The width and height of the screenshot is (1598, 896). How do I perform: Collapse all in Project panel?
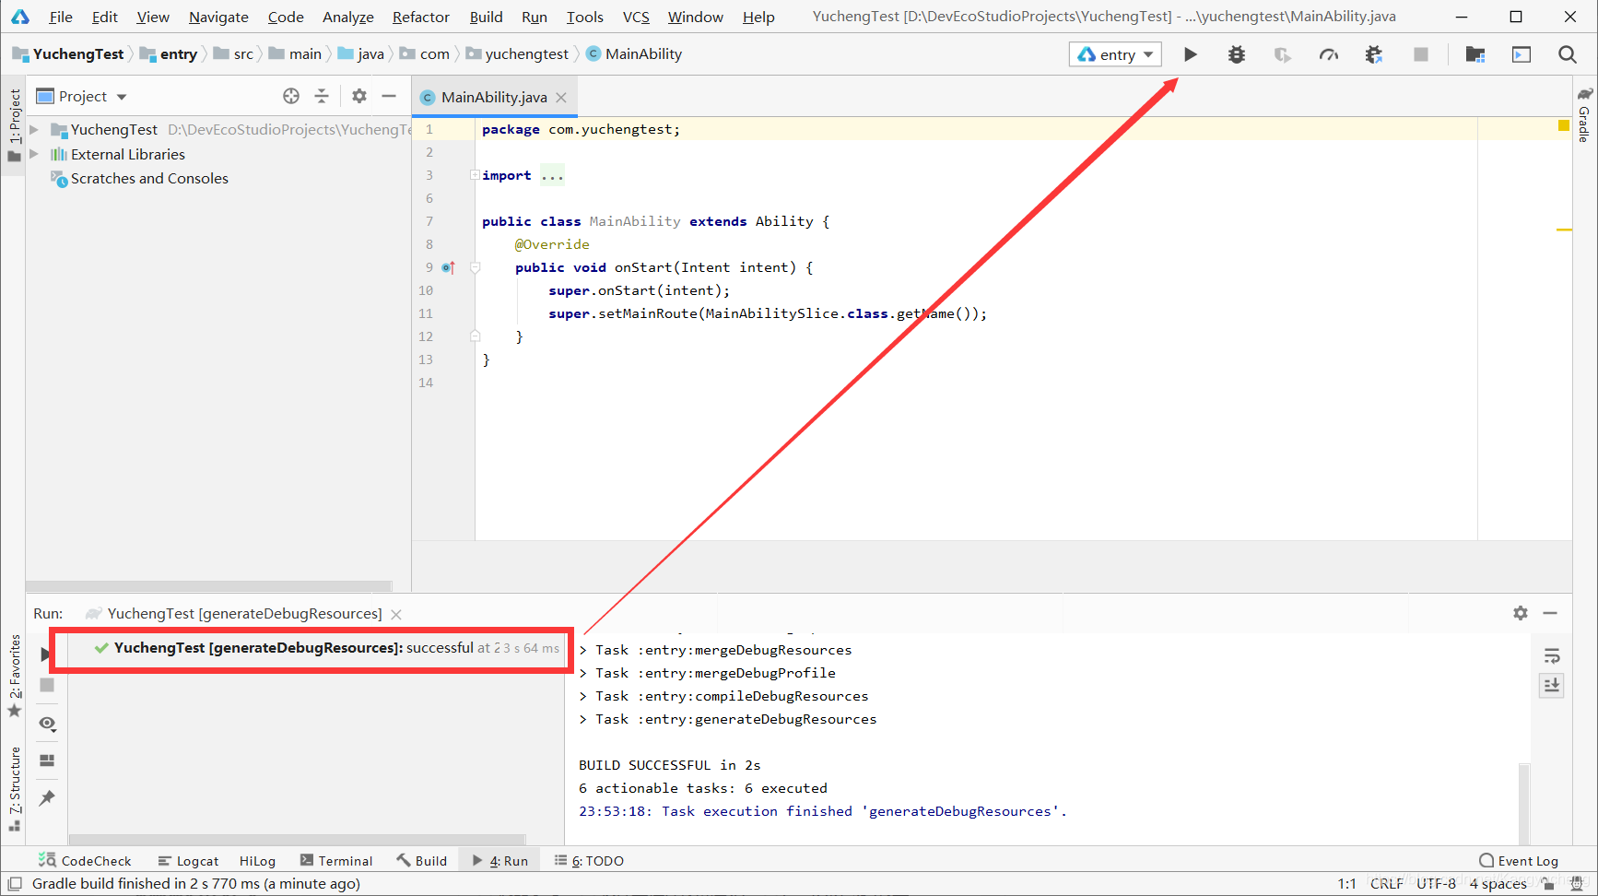click(322, 96)
